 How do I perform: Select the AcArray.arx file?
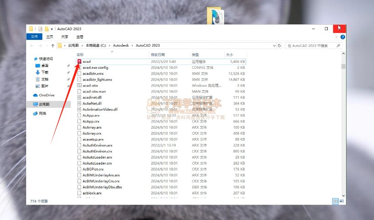[x=92, y=127]
